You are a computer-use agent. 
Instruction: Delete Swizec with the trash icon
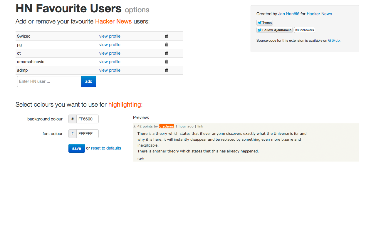[x=167, y=36]
